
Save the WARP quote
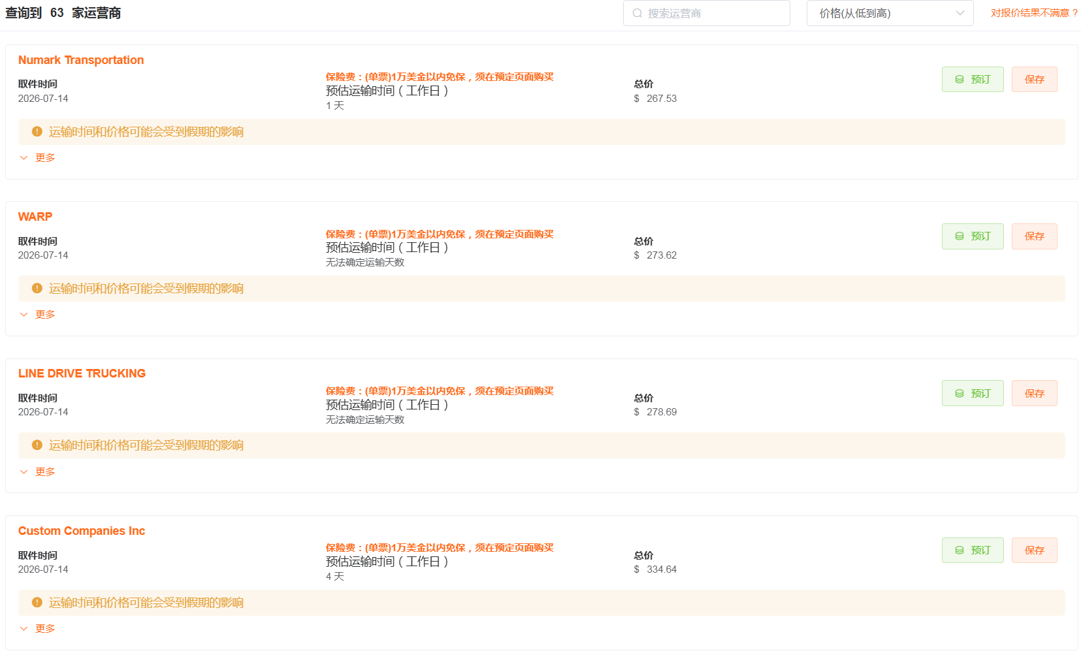pos(1034,236)
